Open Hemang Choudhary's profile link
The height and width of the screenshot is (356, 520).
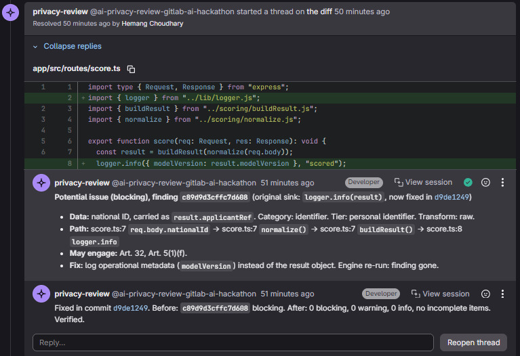tap(153, 24)
